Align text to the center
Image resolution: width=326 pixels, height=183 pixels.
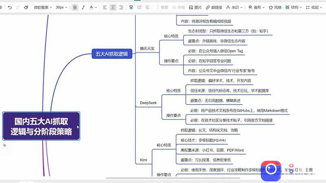pyautogui.click(x=113, y=7)
